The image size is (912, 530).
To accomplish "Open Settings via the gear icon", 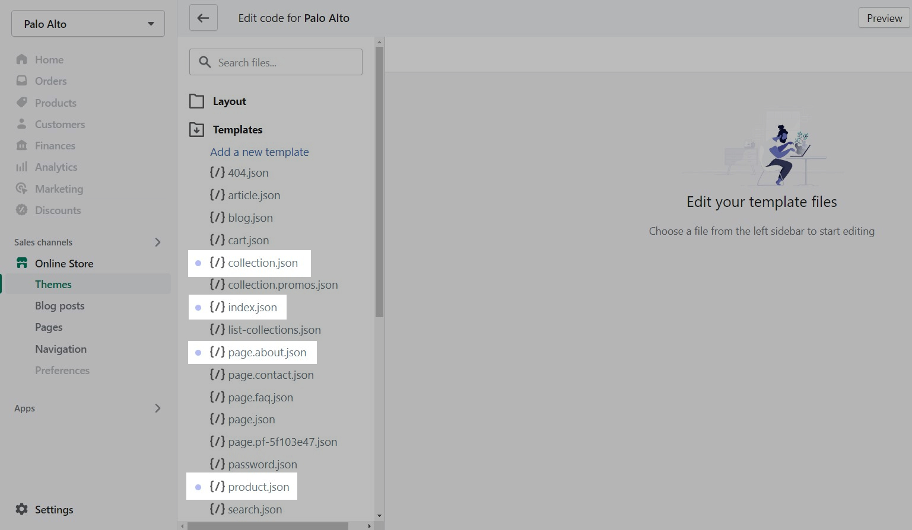I will click(x=22, y=509).
